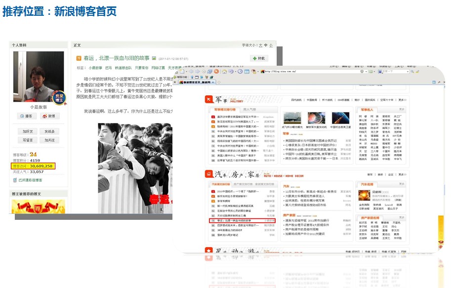Viewport: 456px width, 288px height.
Task: Switch to the 军事博文排行榜 tab
Action: coord(224,109)
